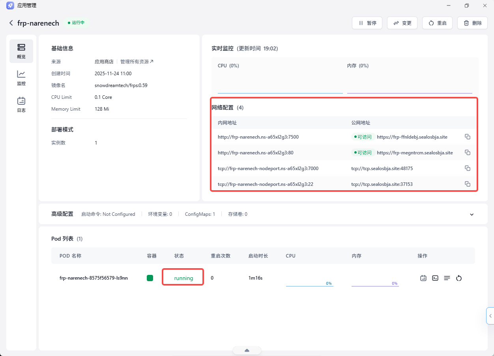Click the CPU (0%) monitoring chart
The width and height of the screenshot is (494, 356).
280,78
